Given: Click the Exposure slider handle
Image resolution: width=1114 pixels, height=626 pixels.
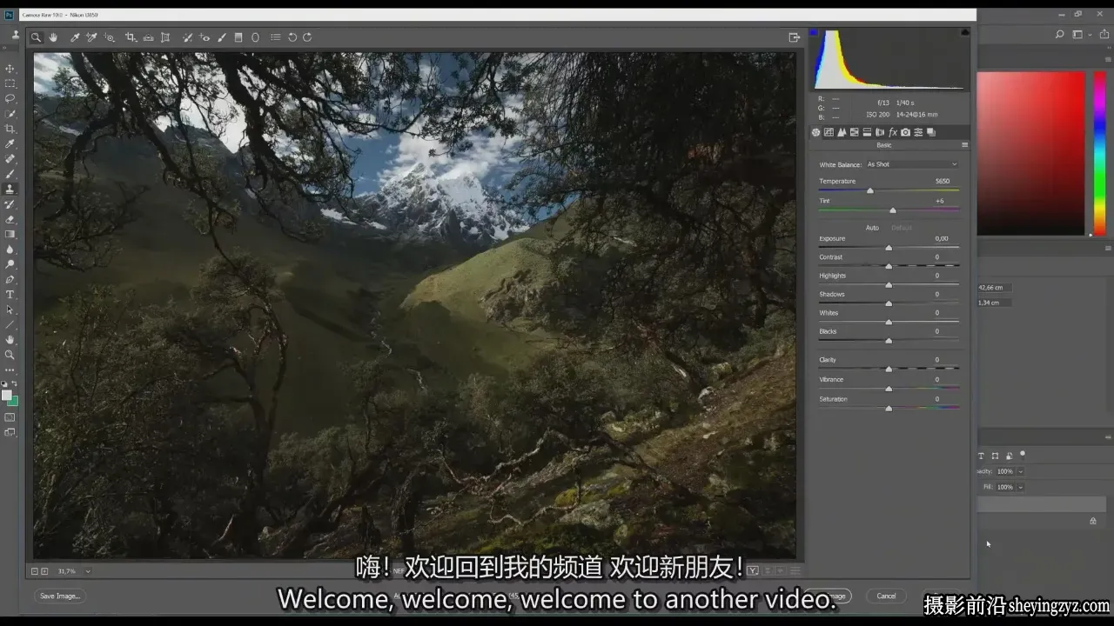Looking at the screenshot, I should [889, 248].
